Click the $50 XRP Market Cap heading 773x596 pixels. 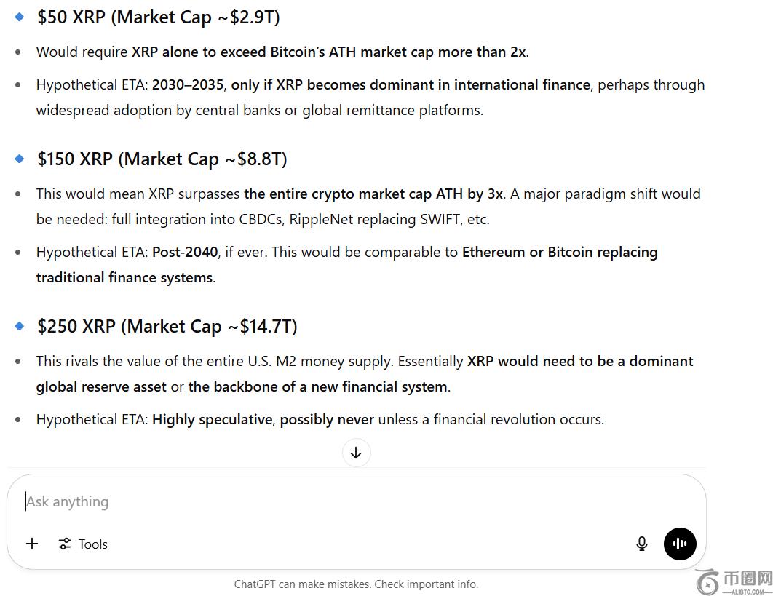(159, 17)
